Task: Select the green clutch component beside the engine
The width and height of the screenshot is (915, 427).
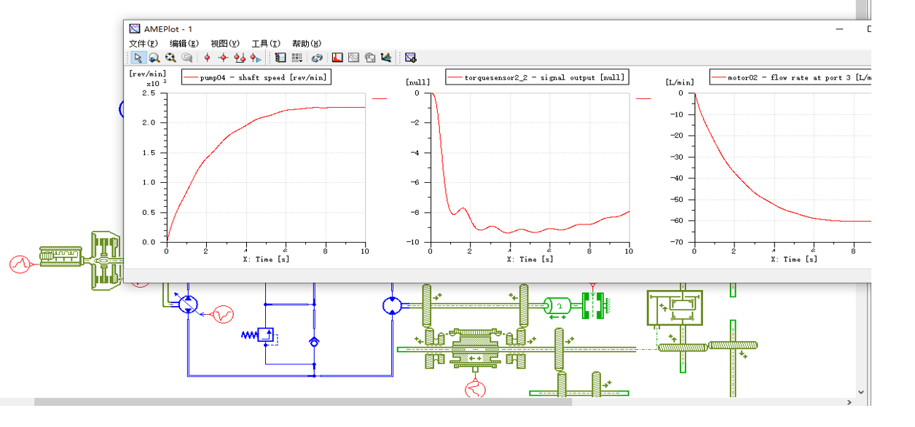Action: coord(106,261)
